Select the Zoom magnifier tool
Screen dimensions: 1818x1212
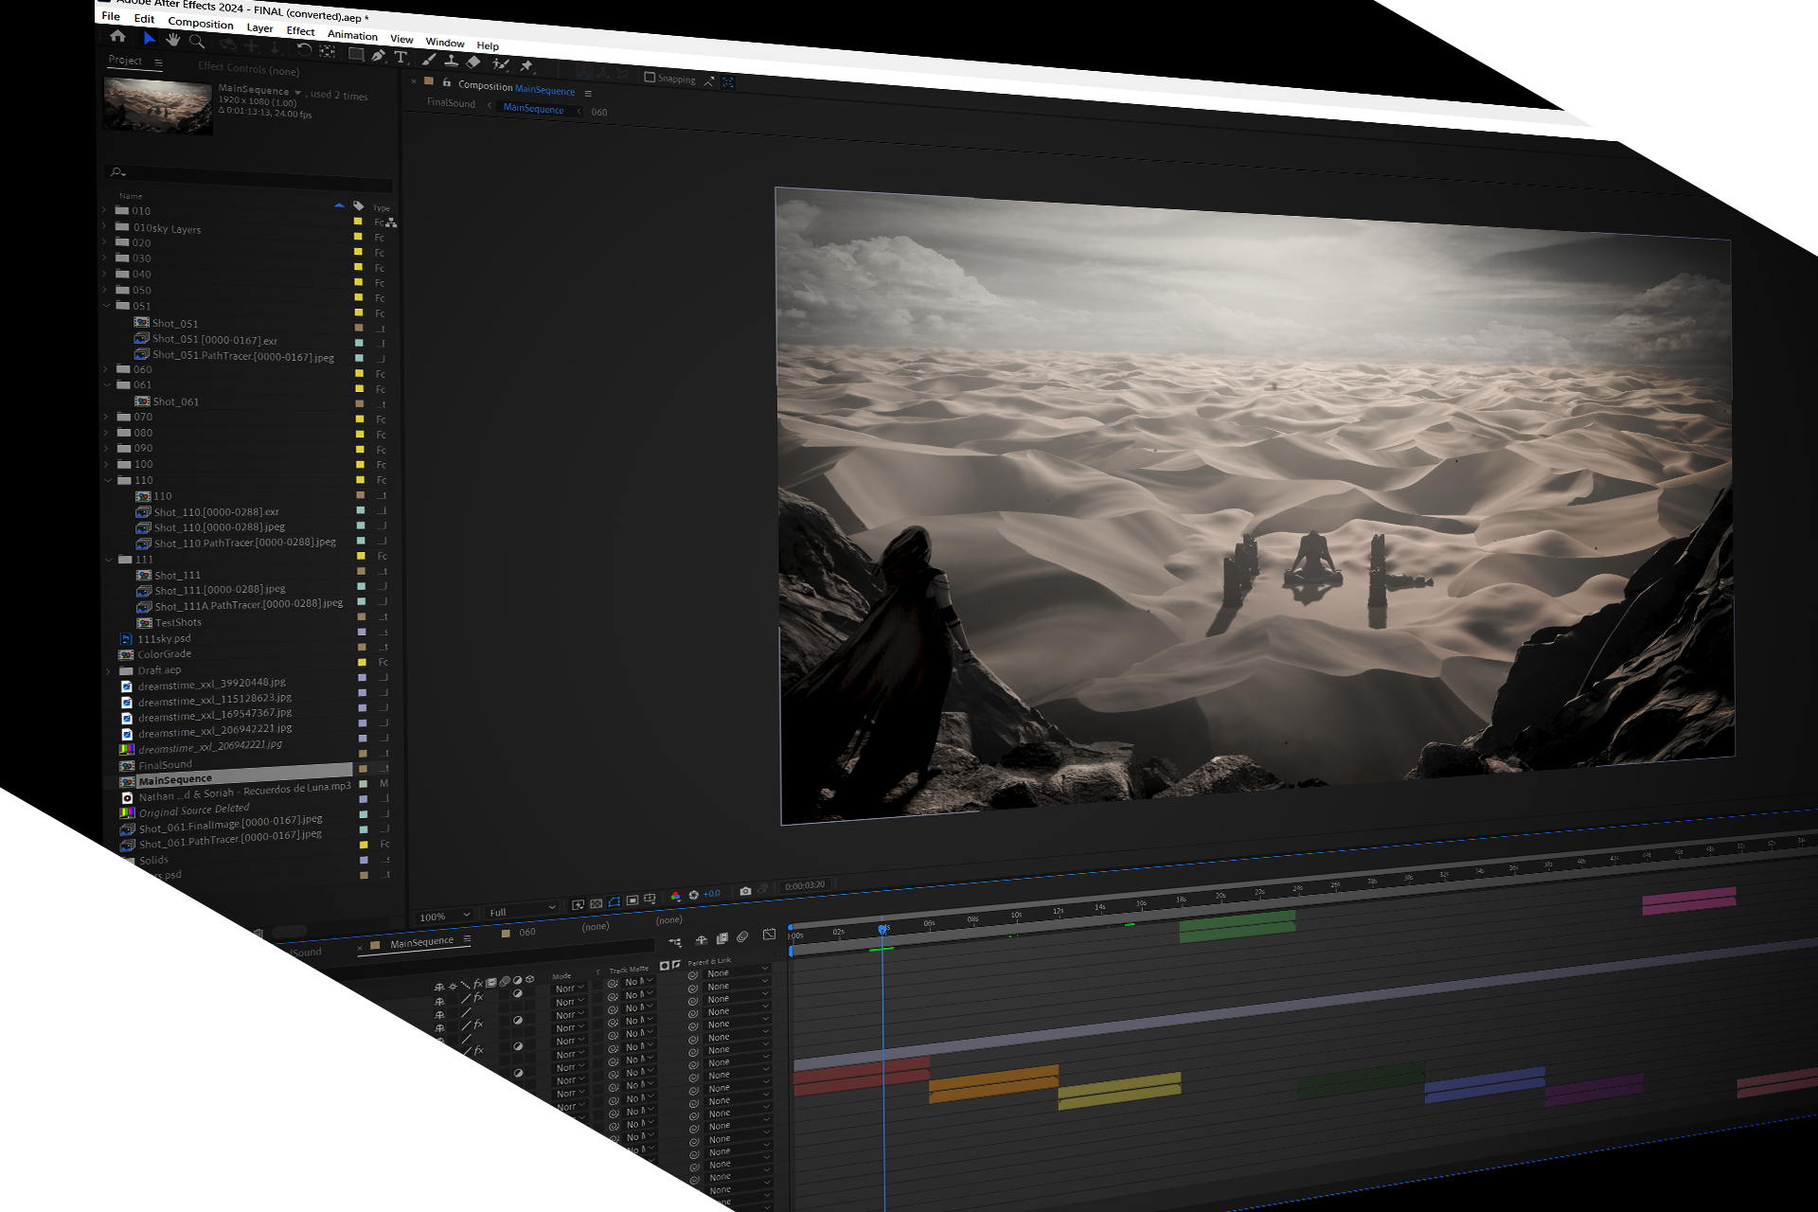197,42
